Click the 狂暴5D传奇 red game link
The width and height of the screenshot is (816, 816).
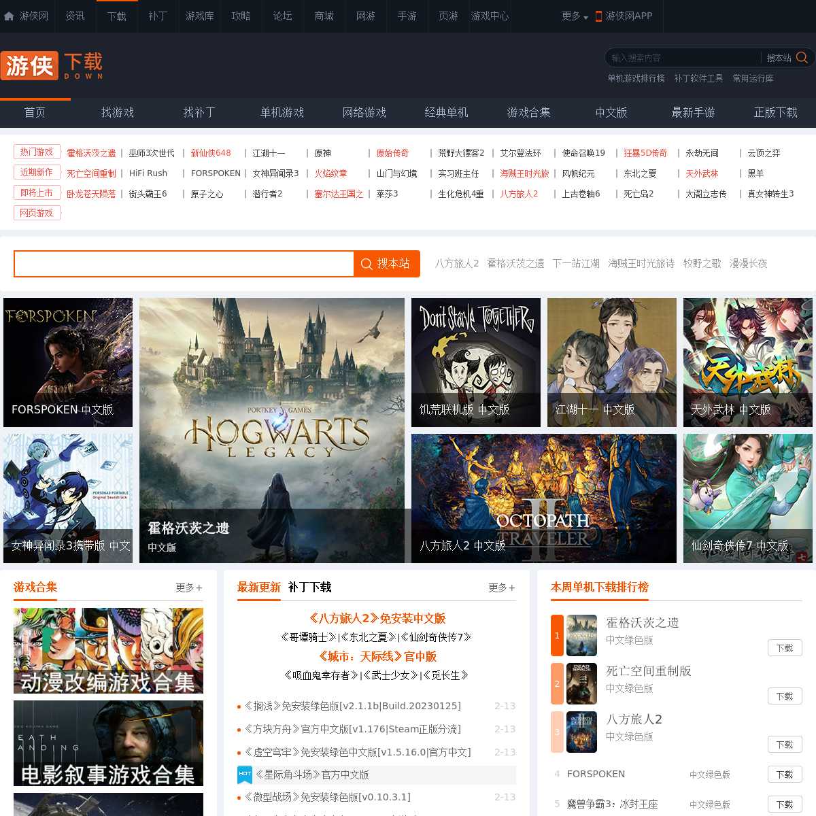646,154
